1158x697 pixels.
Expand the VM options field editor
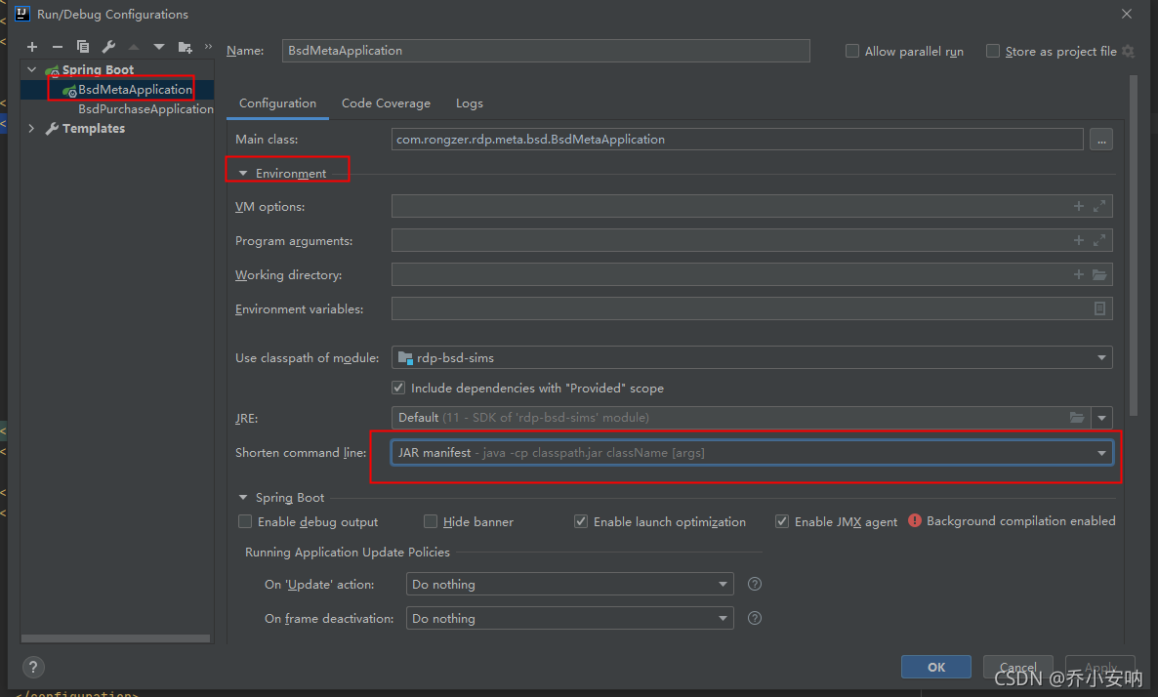coord(1098,207)
